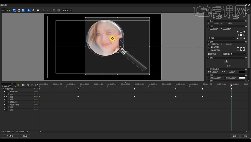The image size is (251, 142).
Task: Align to top-left position arrow
Action: [x=238, y=32]
